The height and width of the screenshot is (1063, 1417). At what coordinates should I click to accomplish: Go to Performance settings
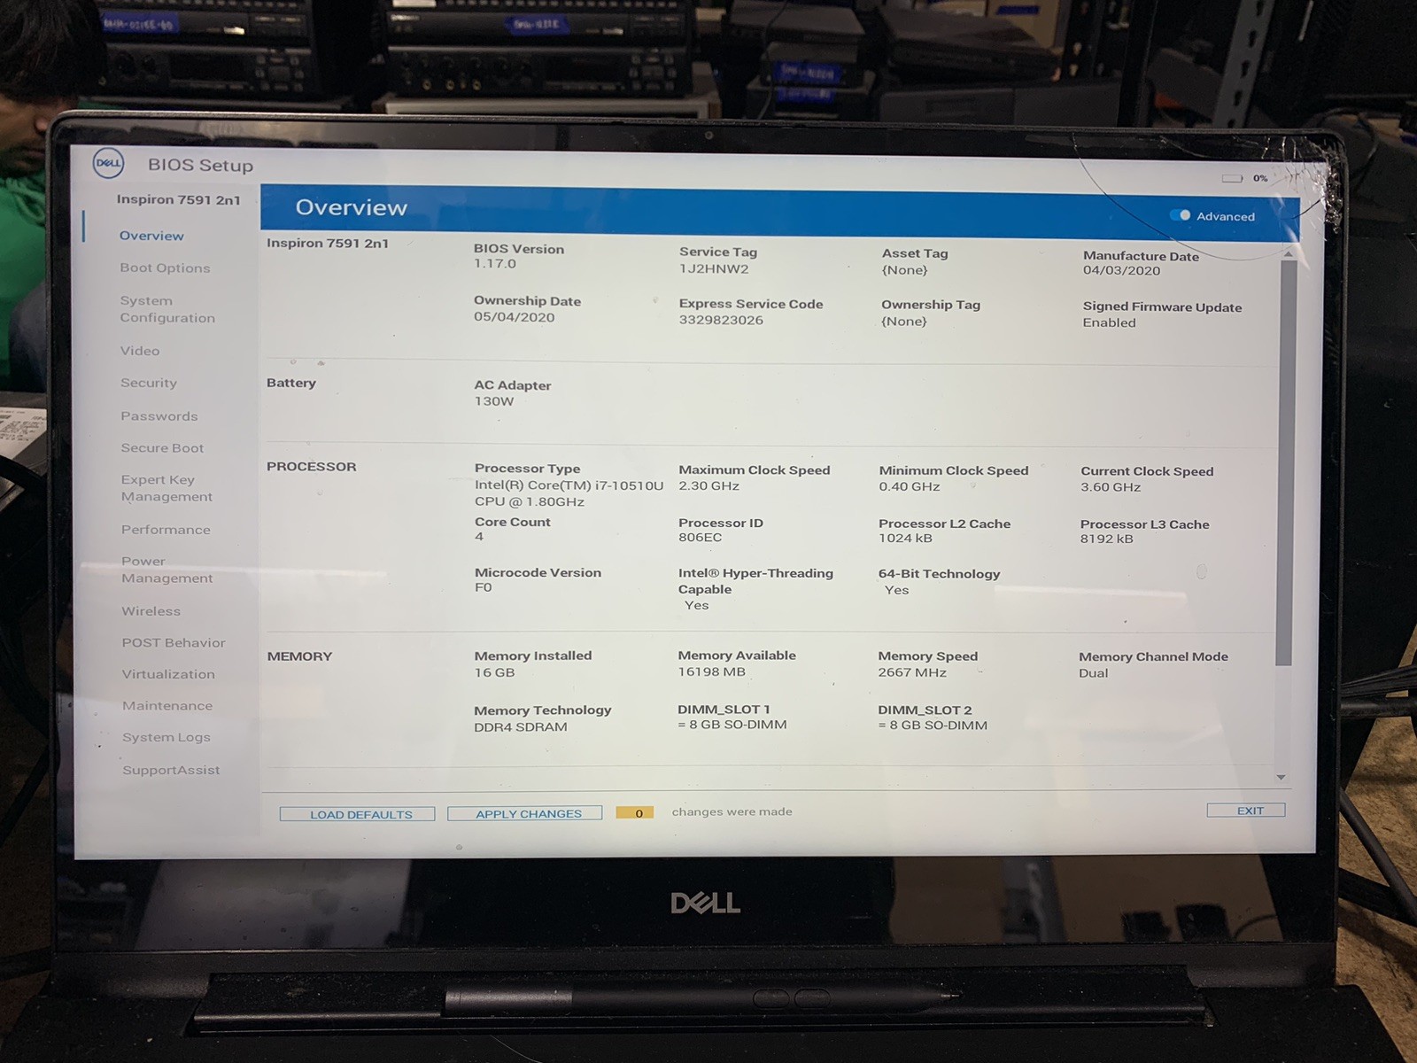166,530
